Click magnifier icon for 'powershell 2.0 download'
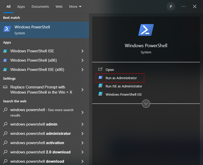203x165 pixels. point(5,152)
